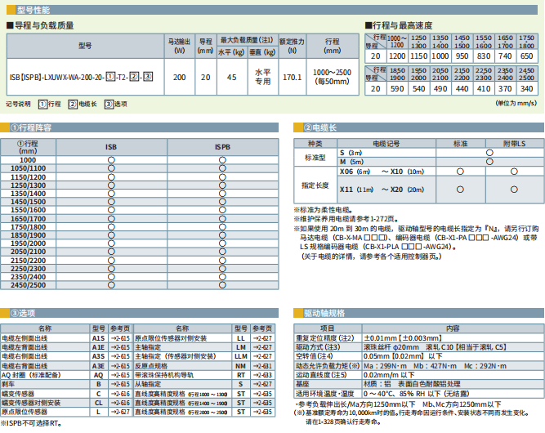
Task: Select the 0.02mm/m 以下 straightness value
Action: [389, 375]
